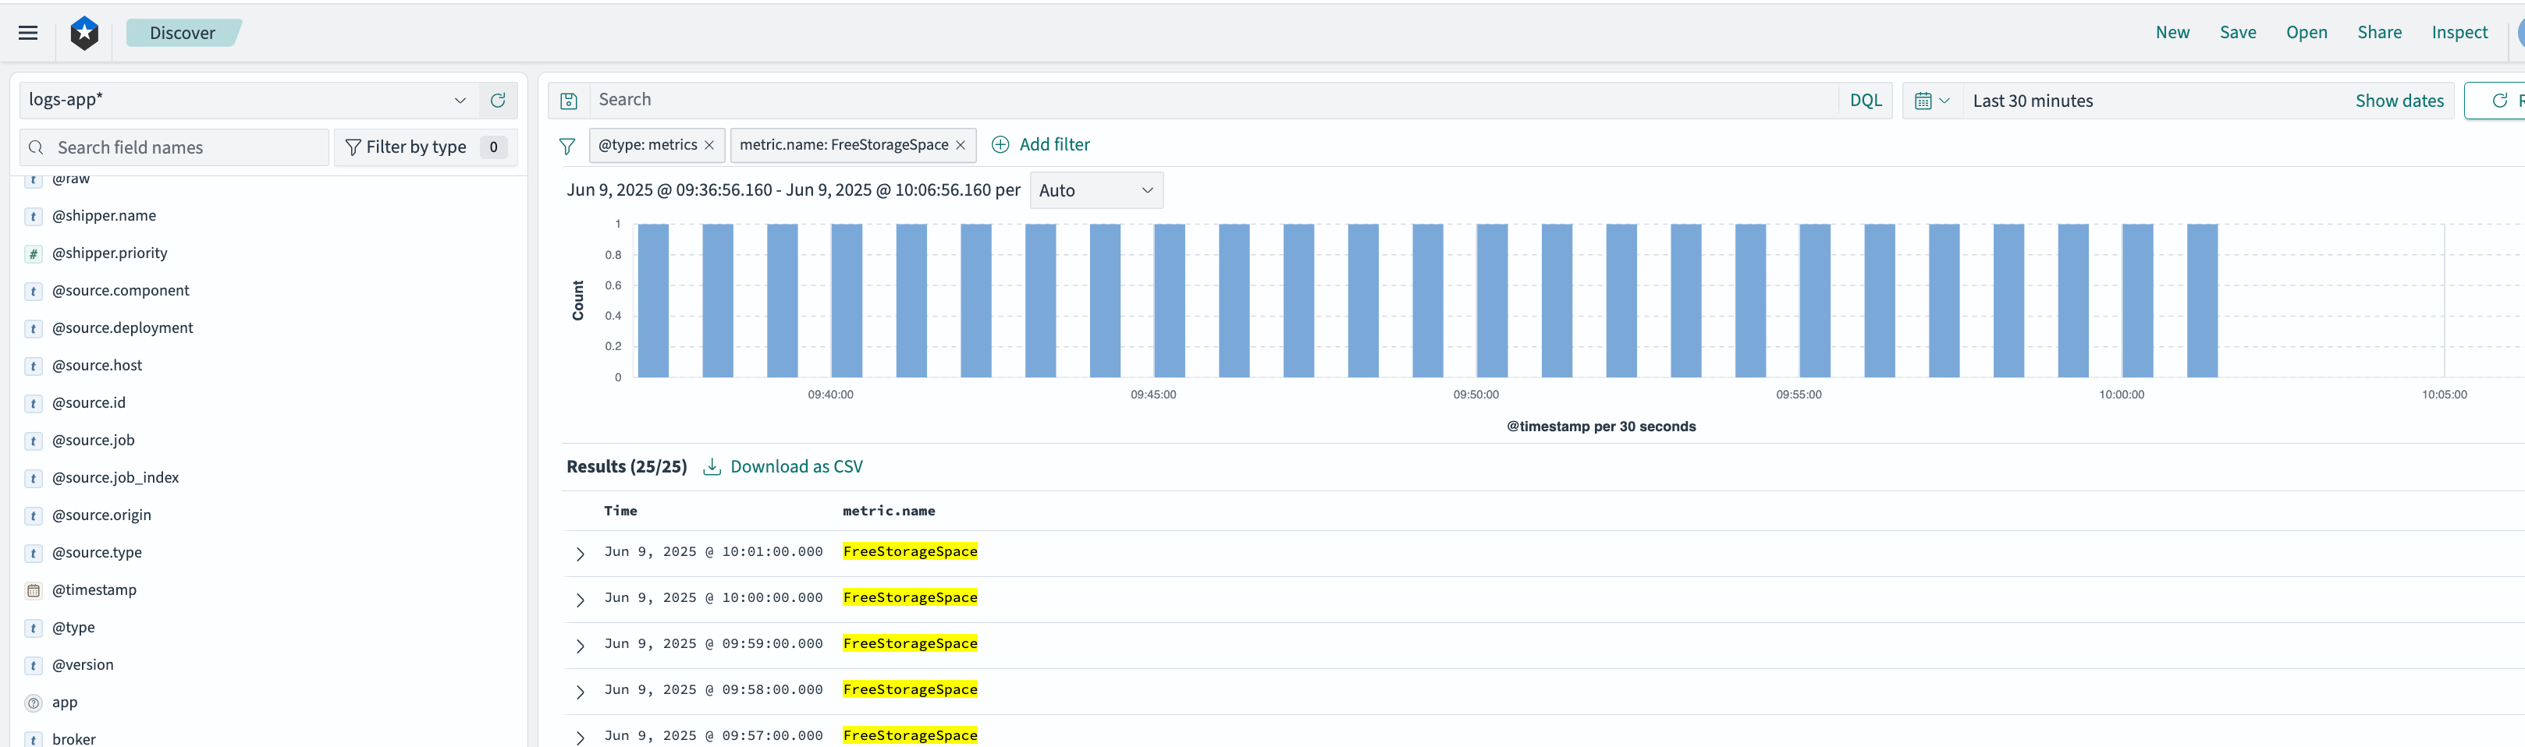Open the Auto interval dropdown
The height and width of the screenshot is (747, 2525).
tap(1096, 191)
